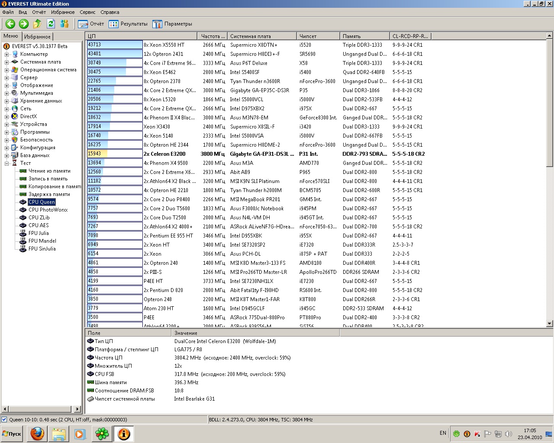Image resolution: width=554 pixels, height=443 pixels.
Task: Select the Задержка памяти memory icon
Action: tap(23, 194)
